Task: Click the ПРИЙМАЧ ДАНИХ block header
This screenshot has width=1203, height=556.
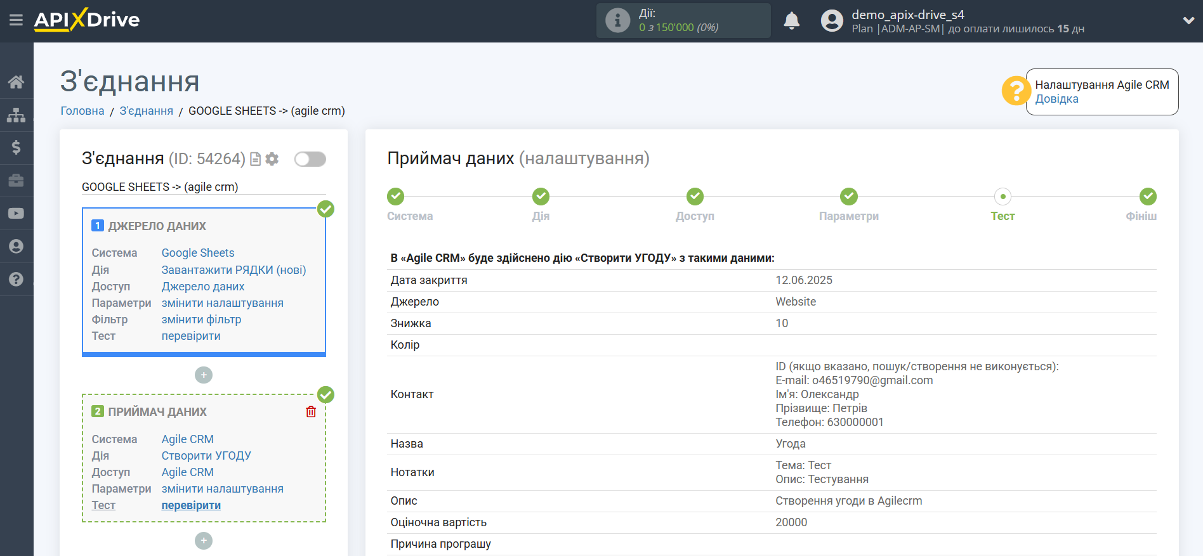Action: point(157,412)
